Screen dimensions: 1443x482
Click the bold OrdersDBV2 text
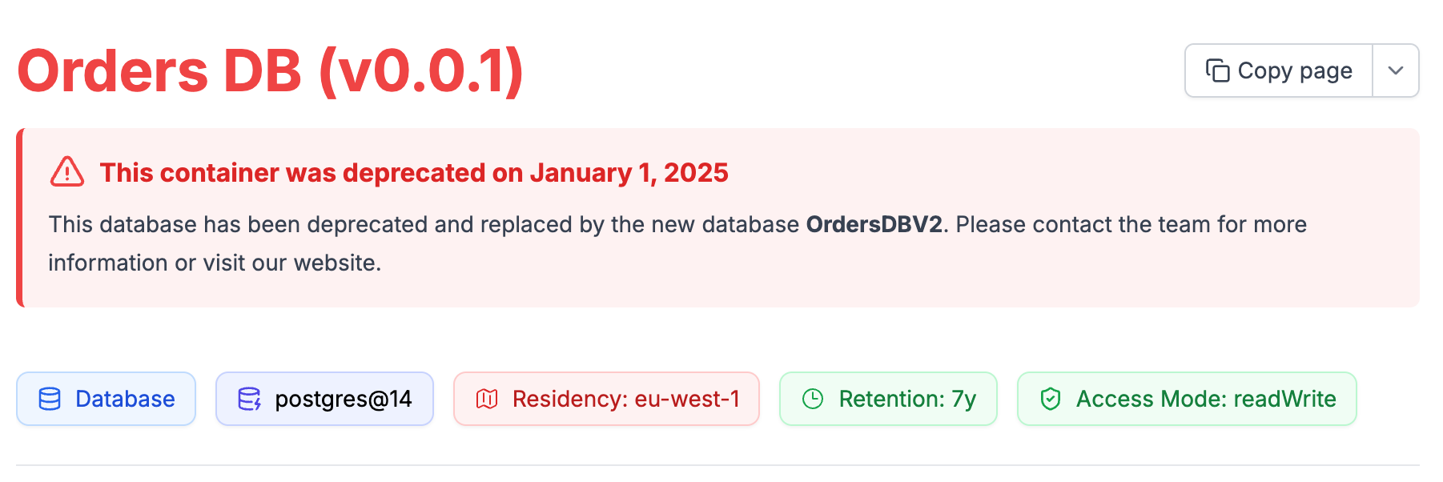tap(874, 224)
